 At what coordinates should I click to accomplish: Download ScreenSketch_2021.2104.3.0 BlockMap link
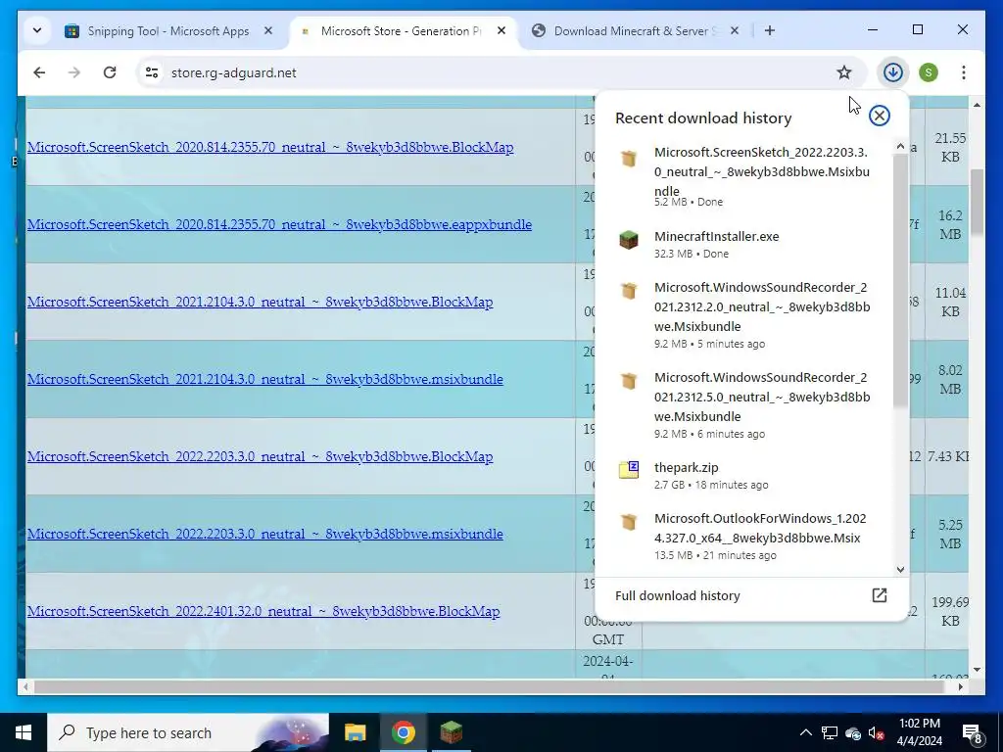click(260, 302)
